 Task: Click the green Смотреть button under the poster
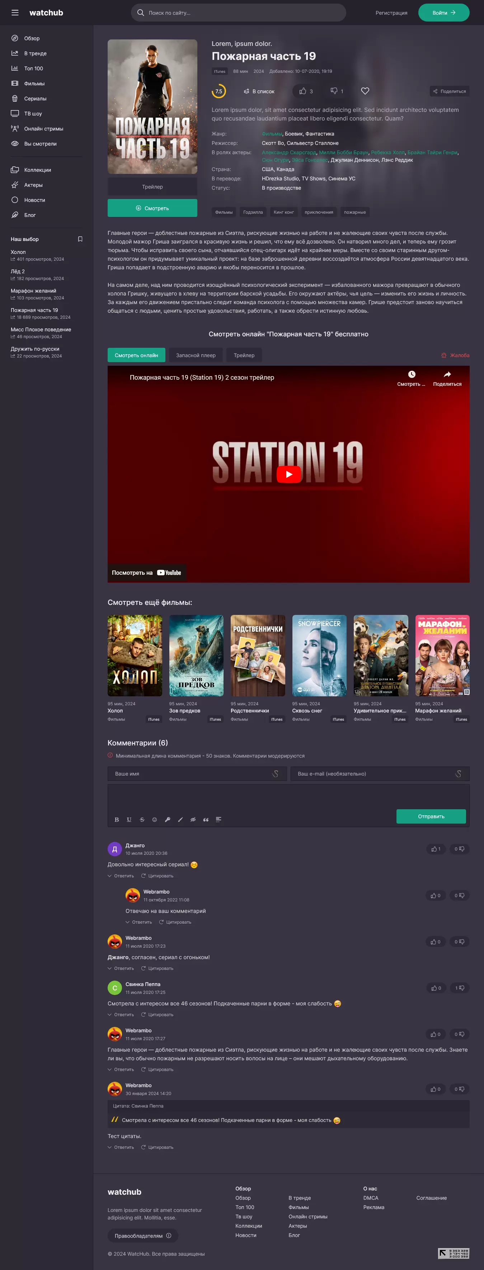pyautogui.click(x=152, y=208)
